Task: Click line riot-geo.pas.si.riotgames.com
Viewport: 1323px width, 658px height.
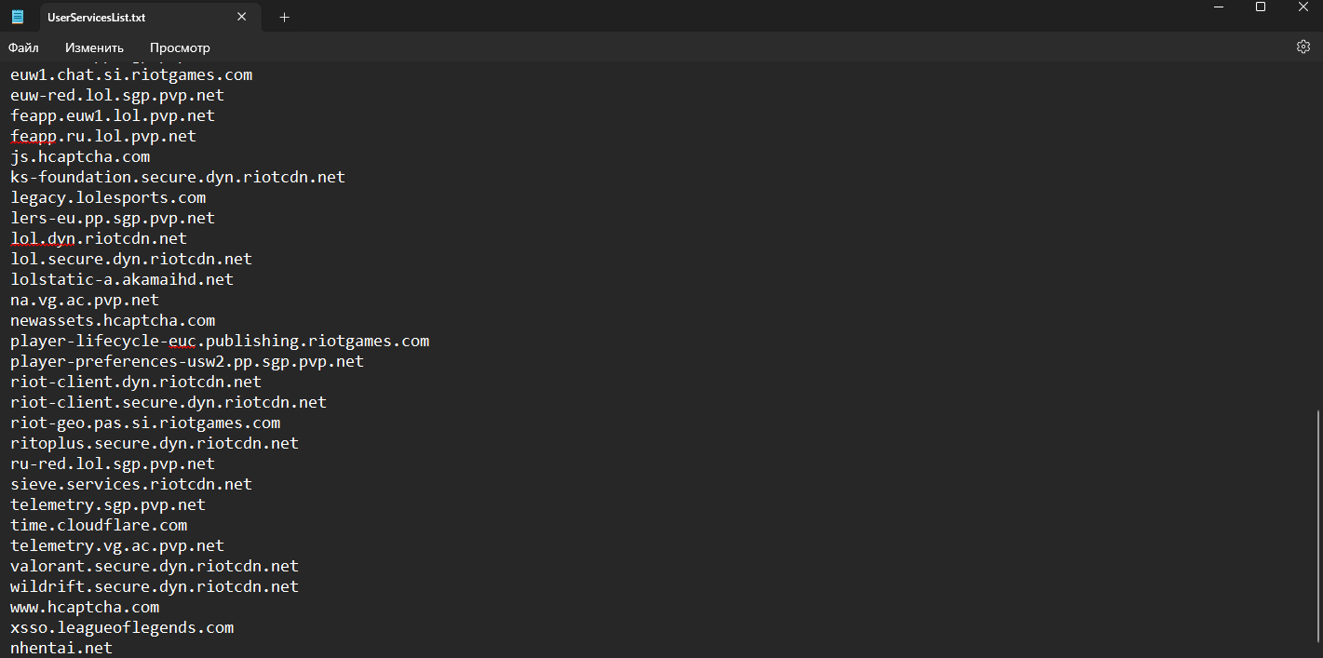Action: point(145,423)
